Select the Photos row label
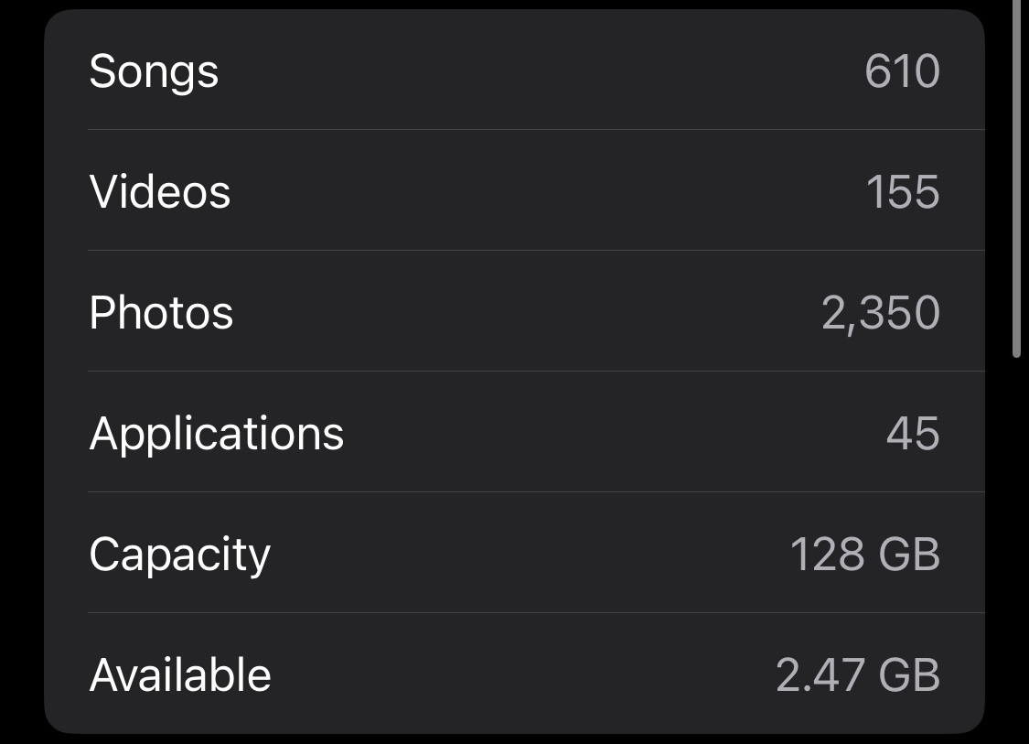1029x744 pixels. click(161, 313)
